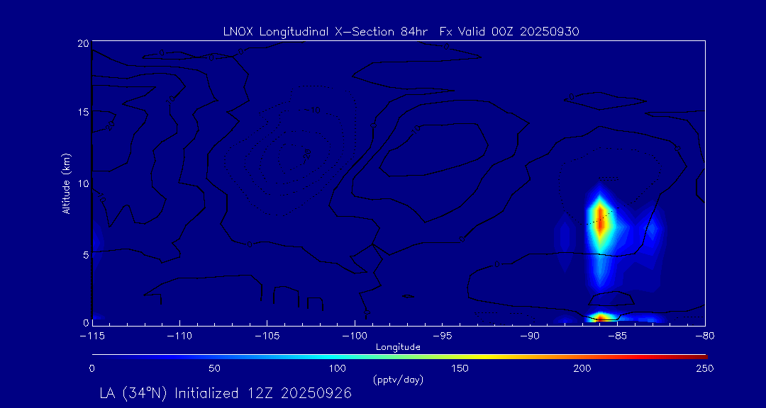
Task: Click the dark red end of the colorbar
Action: pos(701,357)
